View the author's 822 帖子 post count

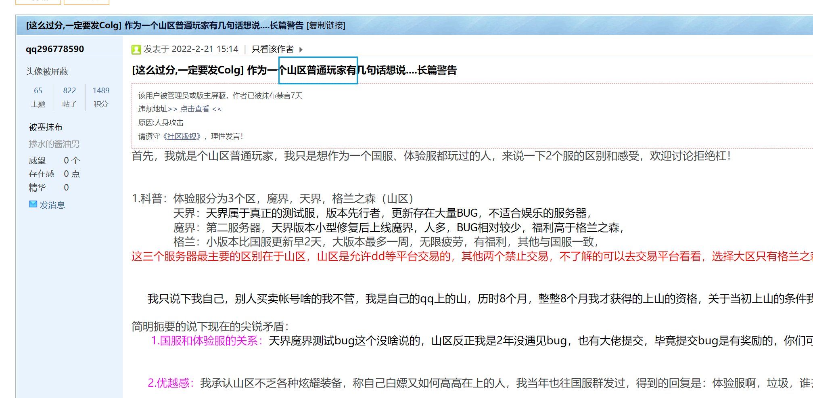(69, 96)
